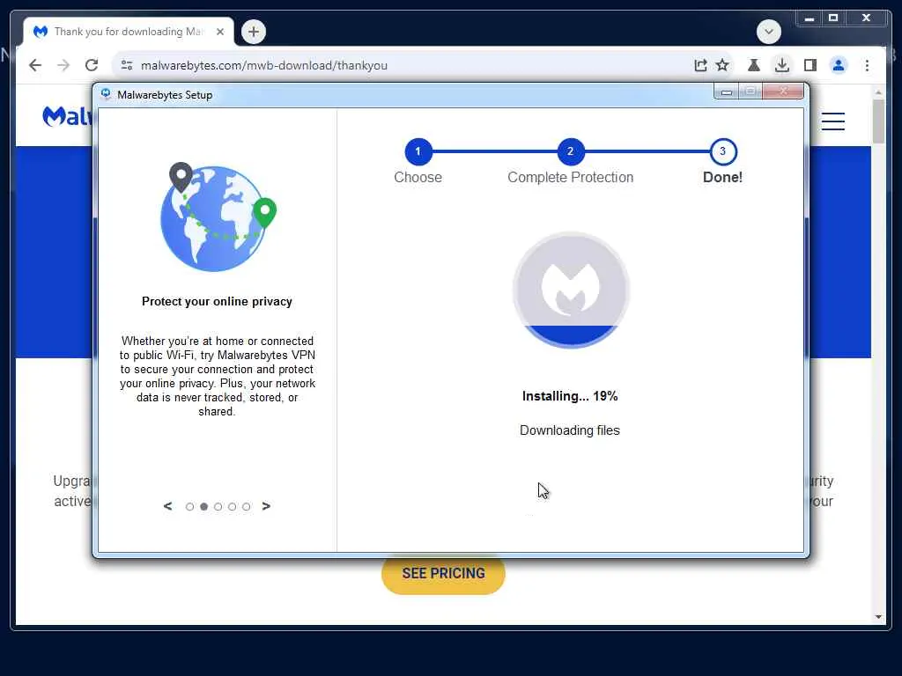902x676 pixels.
Task: Open the Chrome three-dot menu
Action: (867, 65)
